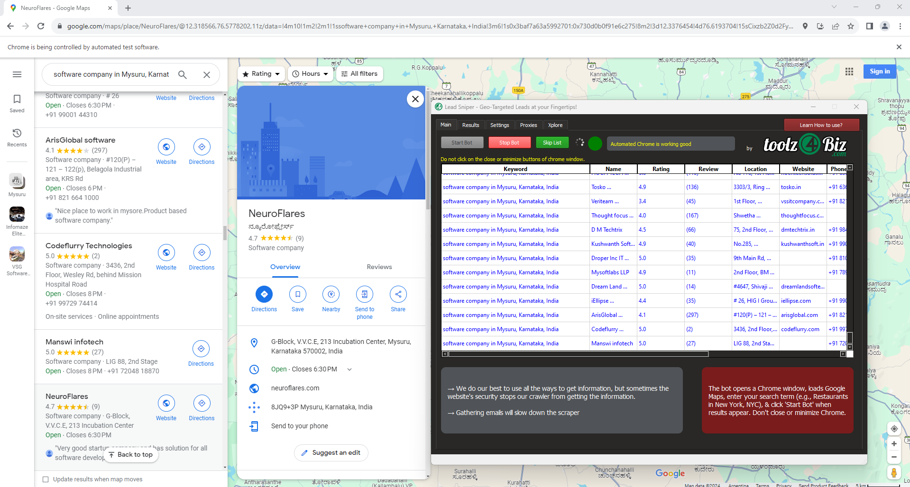The width and height of the screenshot is (910, 487).
Task: Click ArisGlobal software Website icon
Action: tap(166, 147)
